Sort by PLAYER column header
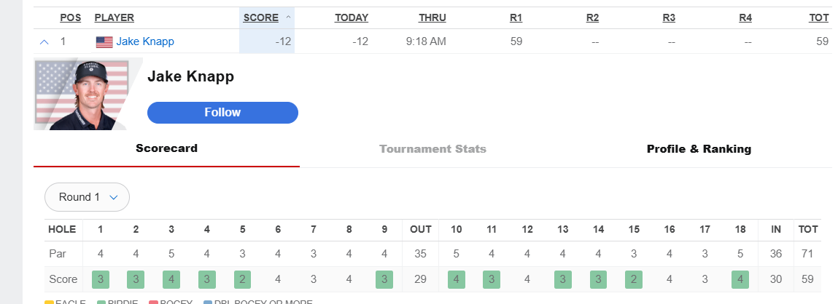 point(115,17)
